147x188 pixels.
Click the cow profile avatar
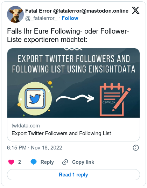15,14
